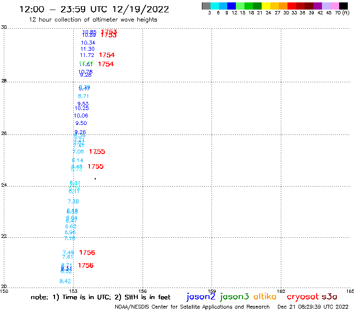The image size is (354, 311).
Task: Click the wave height value 10.25
Action: pos(82,108)
